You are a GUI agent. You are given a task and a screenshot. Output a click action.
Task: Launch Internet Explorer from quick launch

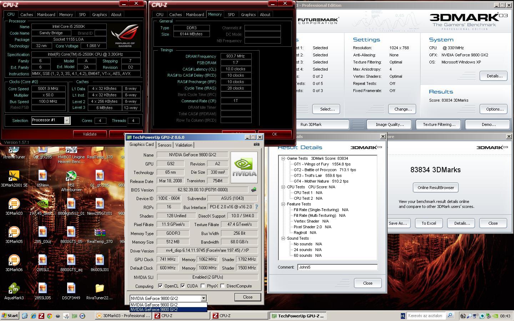tap(33, 316)
